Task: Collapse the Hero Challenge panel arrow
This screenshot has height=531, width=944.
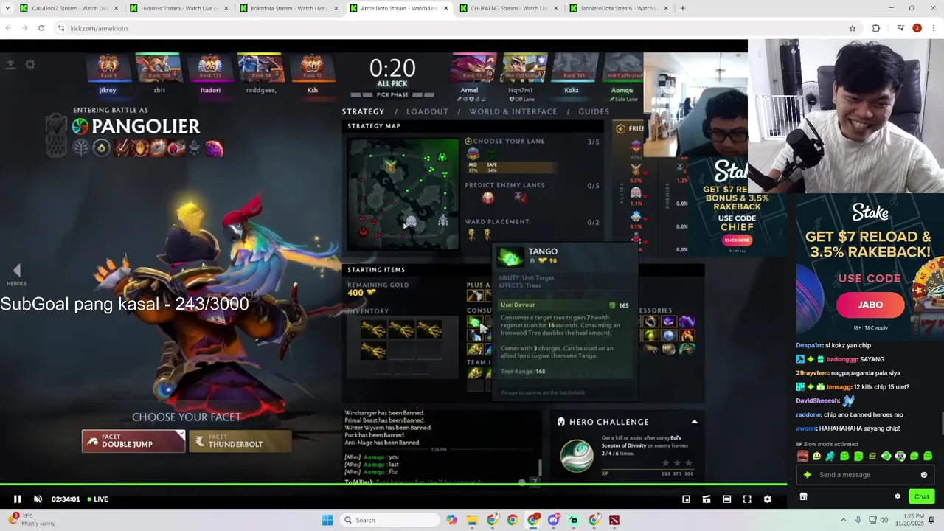Action: tap(694, 422)
